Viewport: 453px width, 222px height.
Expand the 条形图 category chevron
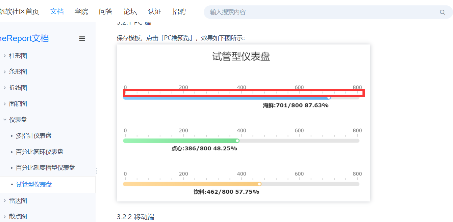coord(5,72)
